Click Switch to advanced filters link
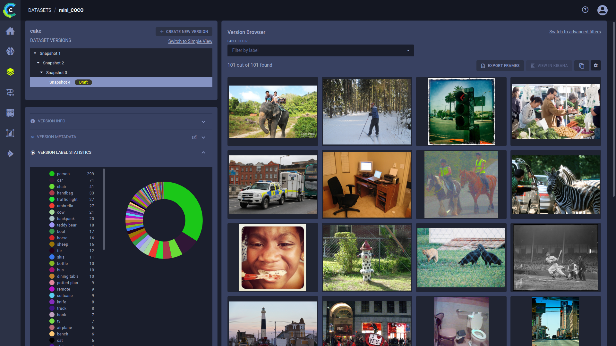616x346 pixels. tap(575, 32)
